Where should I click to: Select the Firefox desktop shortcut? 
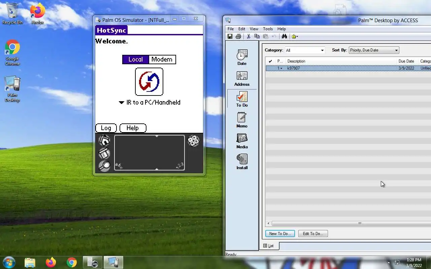[37, 14]
